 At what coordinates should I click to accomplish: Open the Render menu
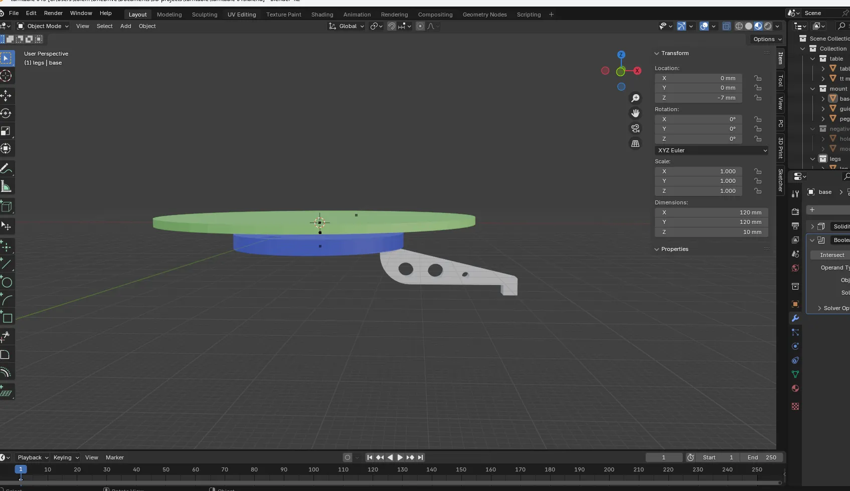click(x=53, y=13)
